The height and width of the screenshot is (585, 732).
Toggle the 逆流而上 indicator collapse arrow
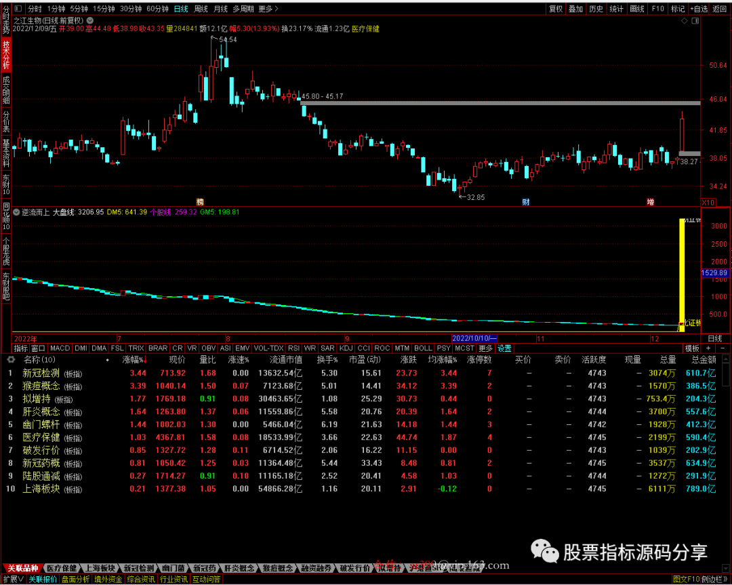click(x=16, y=212)
